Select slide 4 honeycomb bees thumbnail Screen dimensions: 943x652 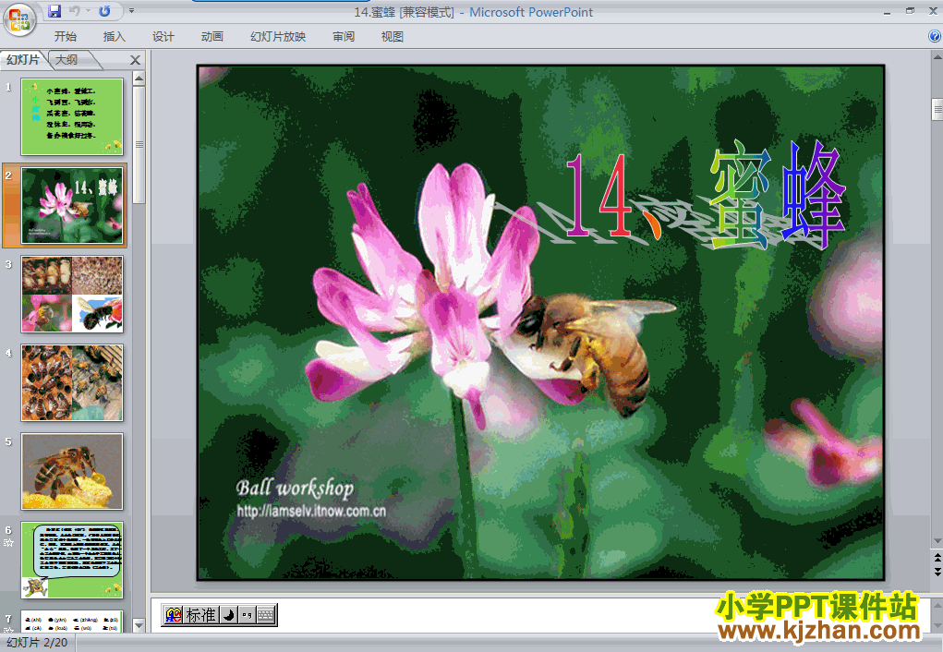(x=72, y=382)
